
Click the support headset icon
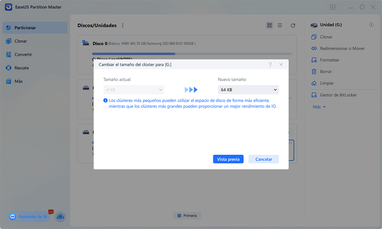[x=60, y=217]
